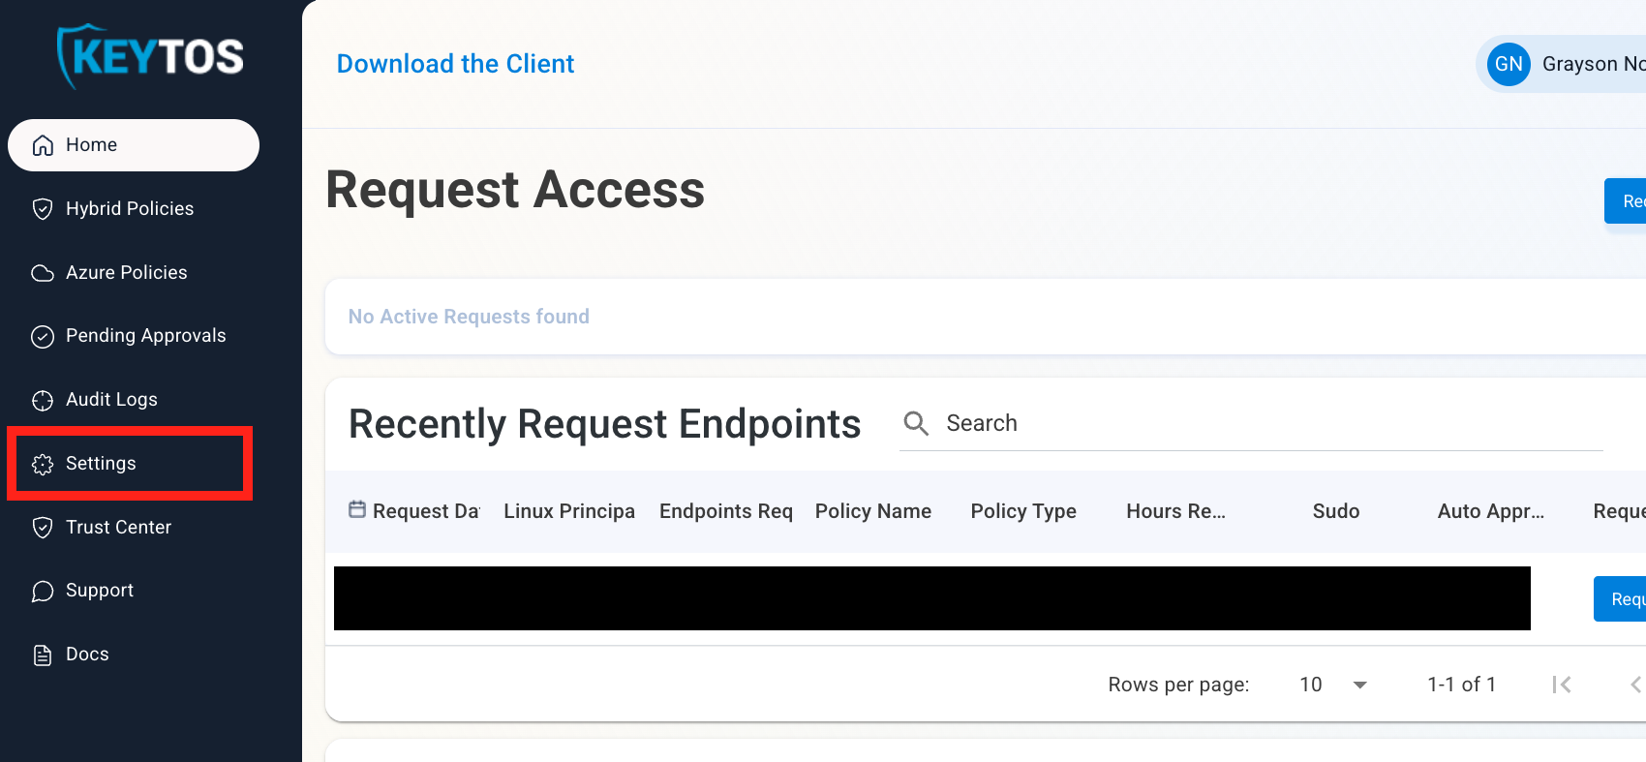The image size is (1646, 762).
Task: Sort by Policy Type column header
Action: [x=1023, y=511]
